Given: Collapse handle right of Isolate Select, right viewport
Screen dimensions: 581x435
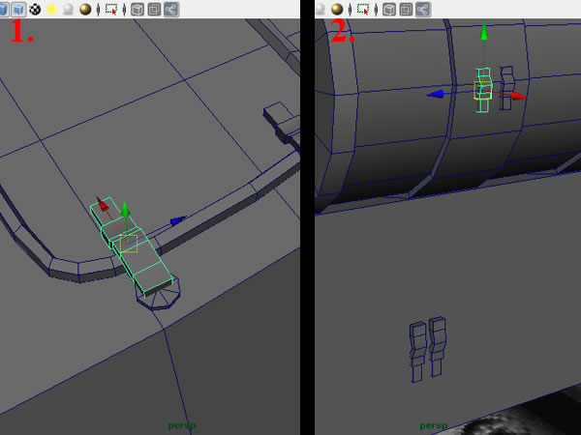Looking at the screenshot, I should 376,10.
